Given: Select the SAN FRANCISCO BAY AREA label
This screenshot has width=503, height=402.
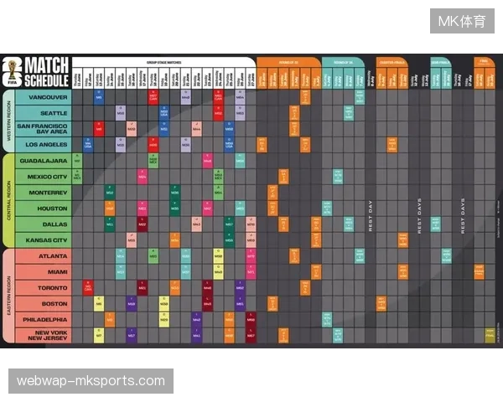Looking at the screenshot, I should click(x=42, y=129).
